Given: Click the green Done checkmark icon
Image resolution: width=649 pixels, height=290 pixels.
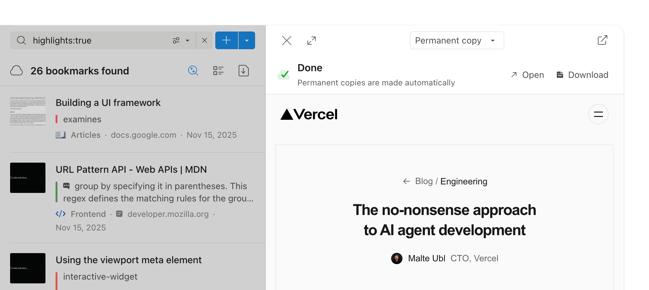Looking at the screenshot, I should tap(284, 75).
